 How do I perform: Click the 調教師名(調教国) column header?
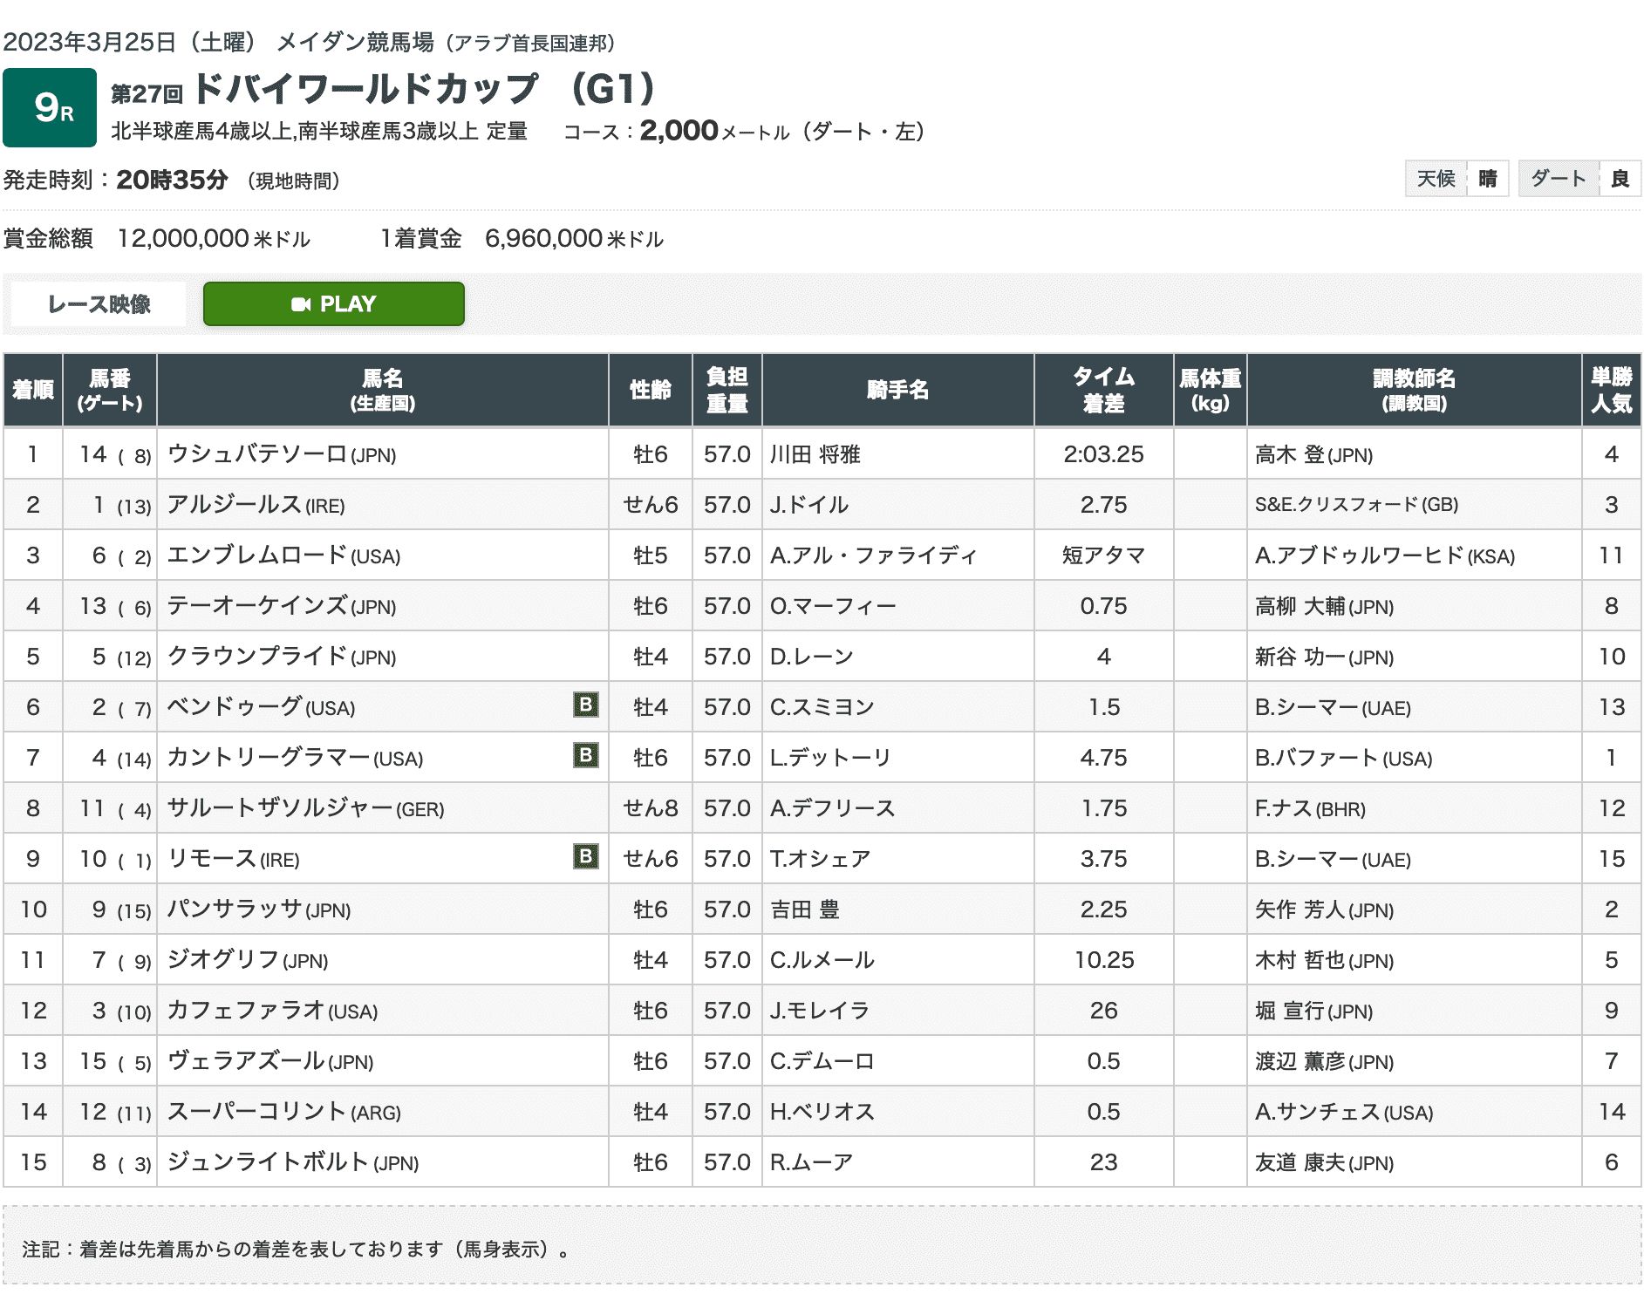tap(1415, 390)
